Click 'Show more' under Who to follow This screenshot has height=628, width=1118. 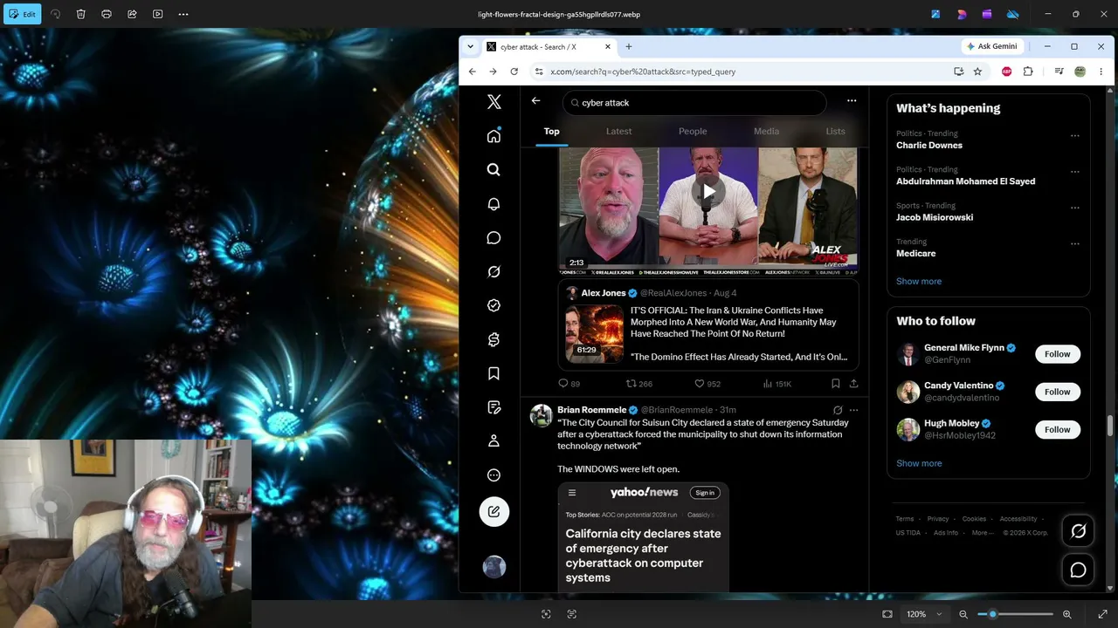[x=919, y=463]
